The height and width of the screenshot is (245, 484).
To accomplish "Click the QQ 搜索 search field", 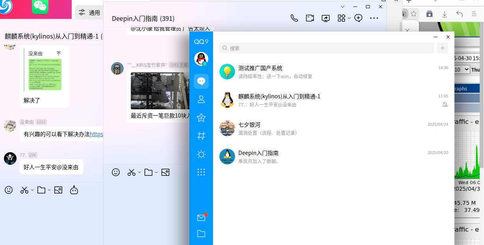I will [x=326, y=48].
